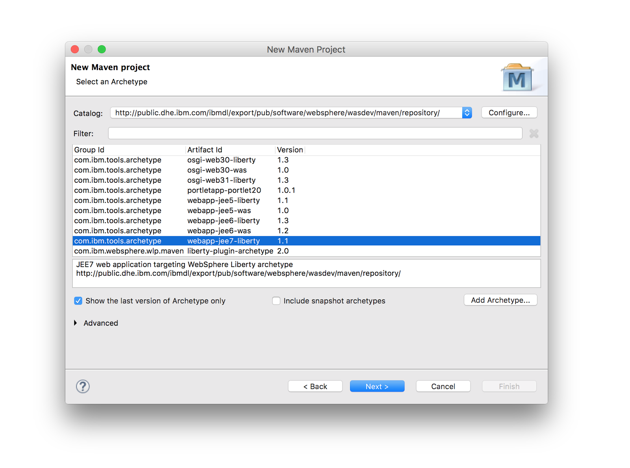Click the Add Archetype... button
This screenshot has height=468, width=630.
click(500, 300)
